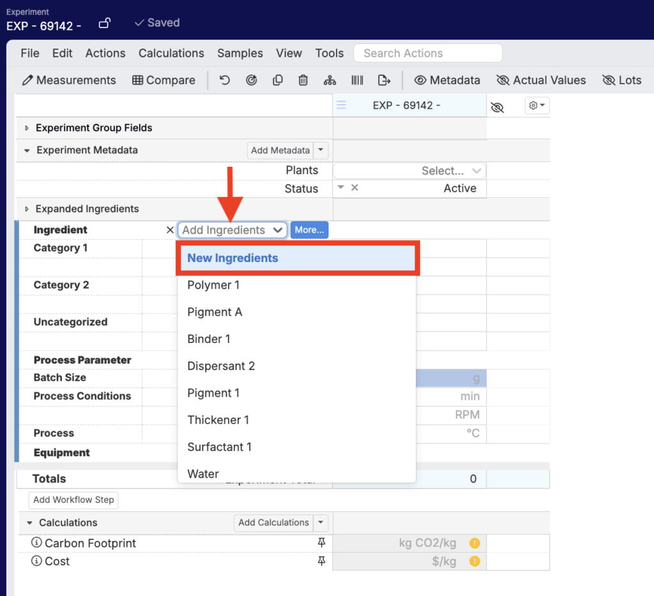Click the drag handle lines on EXP column header
Image resolution: width=654 pixels, height=596 pixels.
[x=341, y=105]
